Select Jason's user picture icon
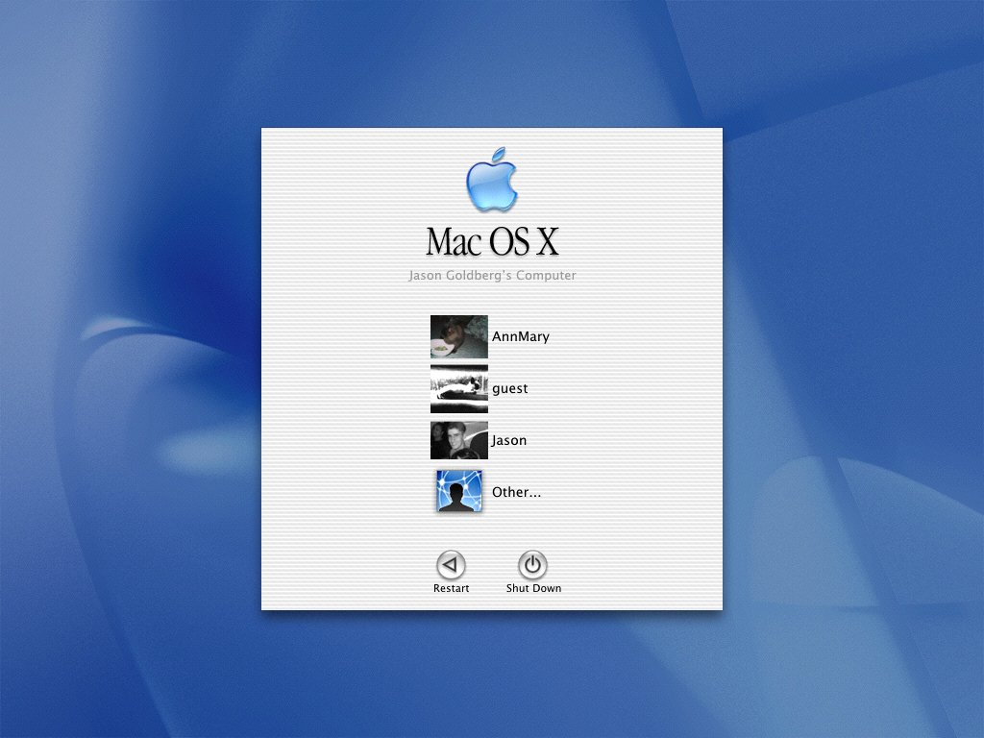Image resolution: width=984 pixels, height=738 pixels. click(458, 439)
